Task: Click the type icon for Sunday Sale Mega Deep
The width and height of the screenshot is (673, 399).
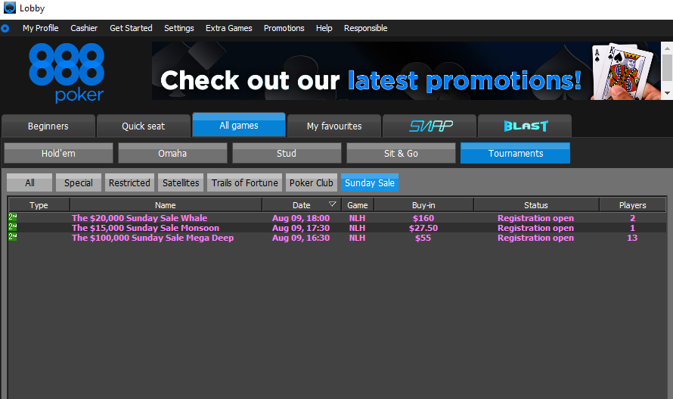Action: (12, 238)
